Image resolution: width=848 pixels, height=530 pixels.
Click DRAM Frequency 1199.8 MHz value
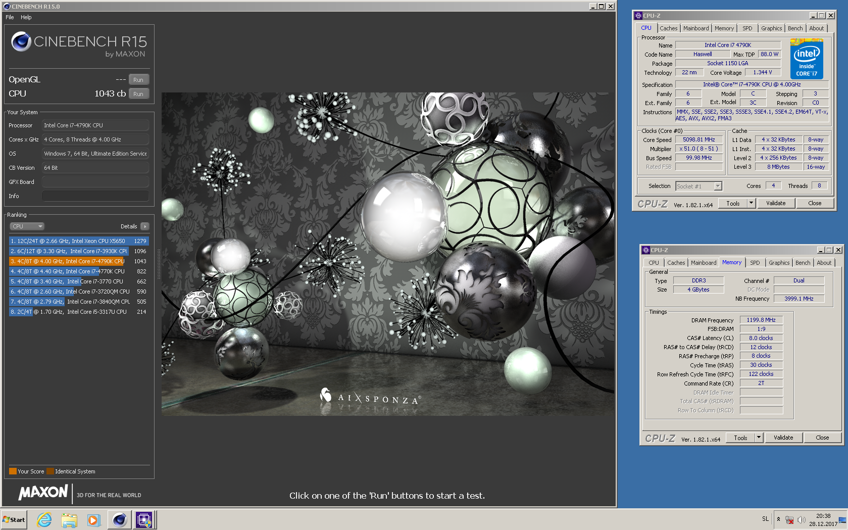761,320
